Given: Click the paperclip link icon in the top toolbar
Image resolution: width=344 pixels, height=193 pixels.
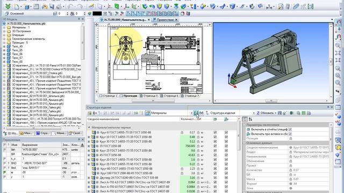Looking at the screenshot, I should 296,6.
